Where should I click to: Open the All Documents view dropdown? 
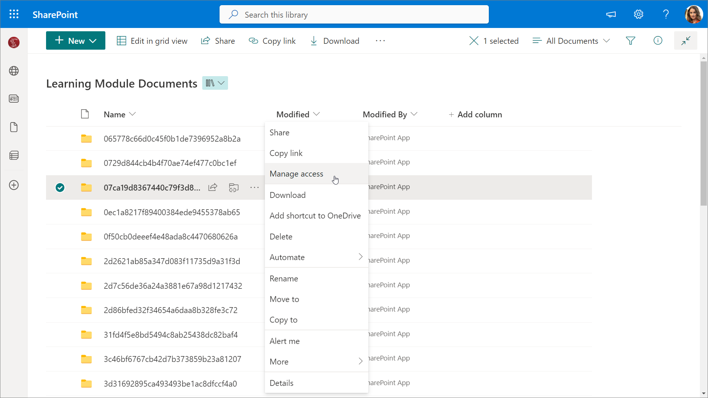(571, 41)
